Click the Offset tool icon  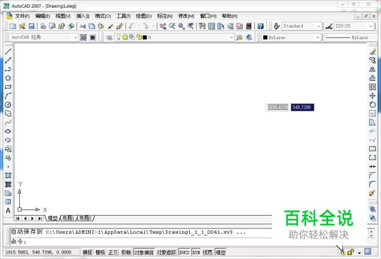tap(373, 78)
